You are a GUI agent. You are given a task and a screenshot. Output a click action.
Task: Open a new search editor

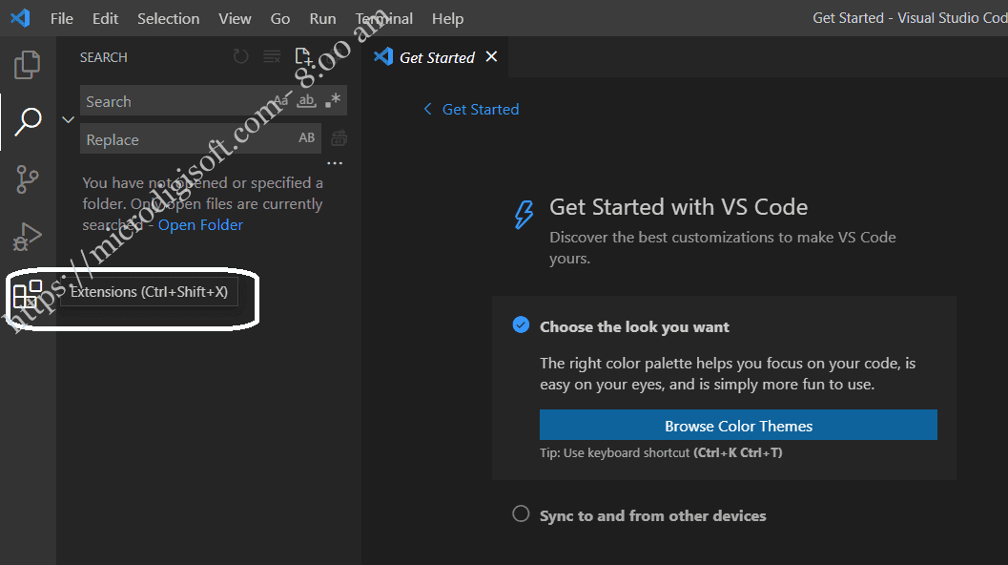click(303, 56)
